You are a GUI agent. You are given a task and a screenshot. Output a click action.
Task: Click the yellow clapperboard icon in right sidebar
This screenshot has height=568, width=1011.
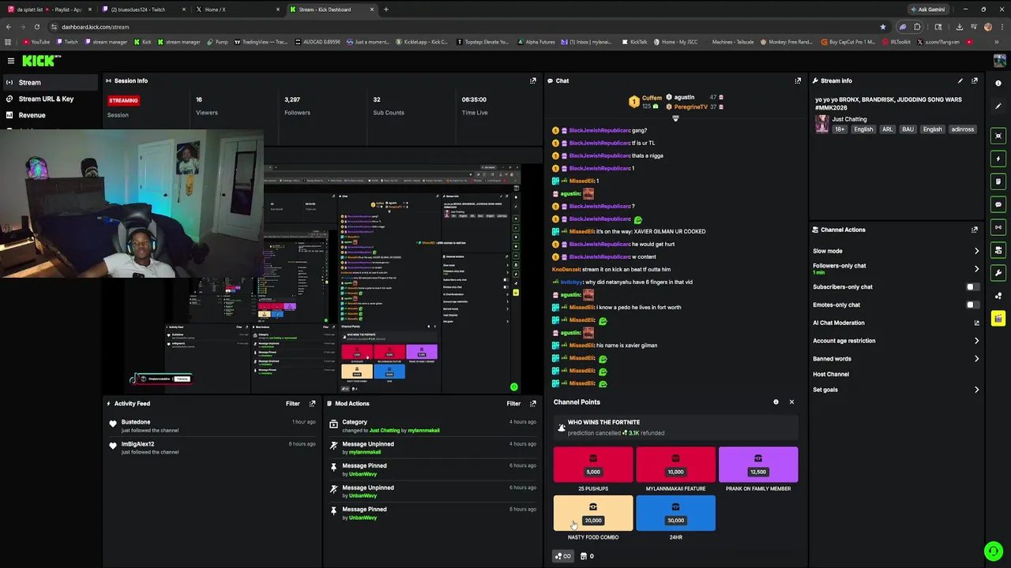[x=998, y=319]
